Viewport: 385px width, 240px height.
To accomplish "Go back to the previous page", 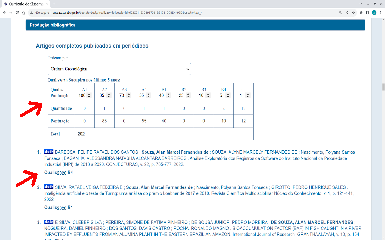I will tap(4, 13).
